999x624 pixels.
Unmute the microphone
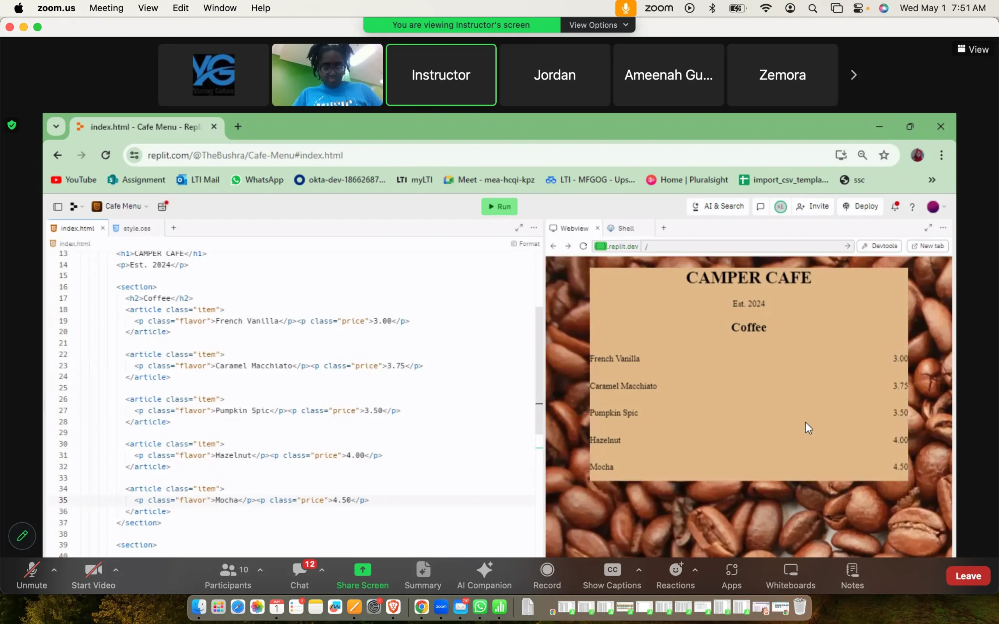coord(32,575)
